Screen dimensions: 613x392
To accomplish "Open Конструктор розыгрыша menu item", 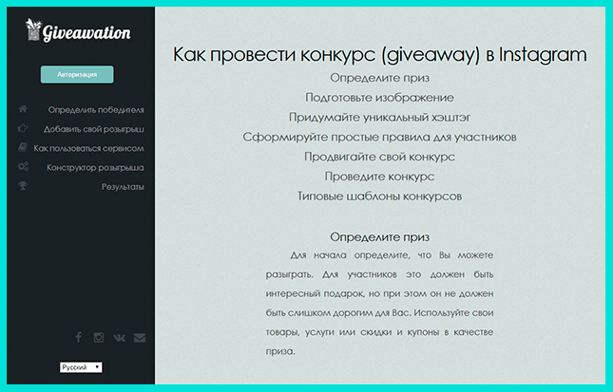I will [95, 167].
